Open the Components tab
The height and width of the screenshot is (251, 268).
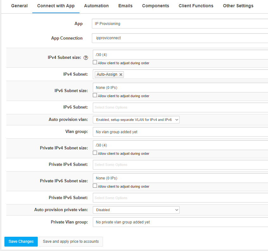tap(156, 6)
